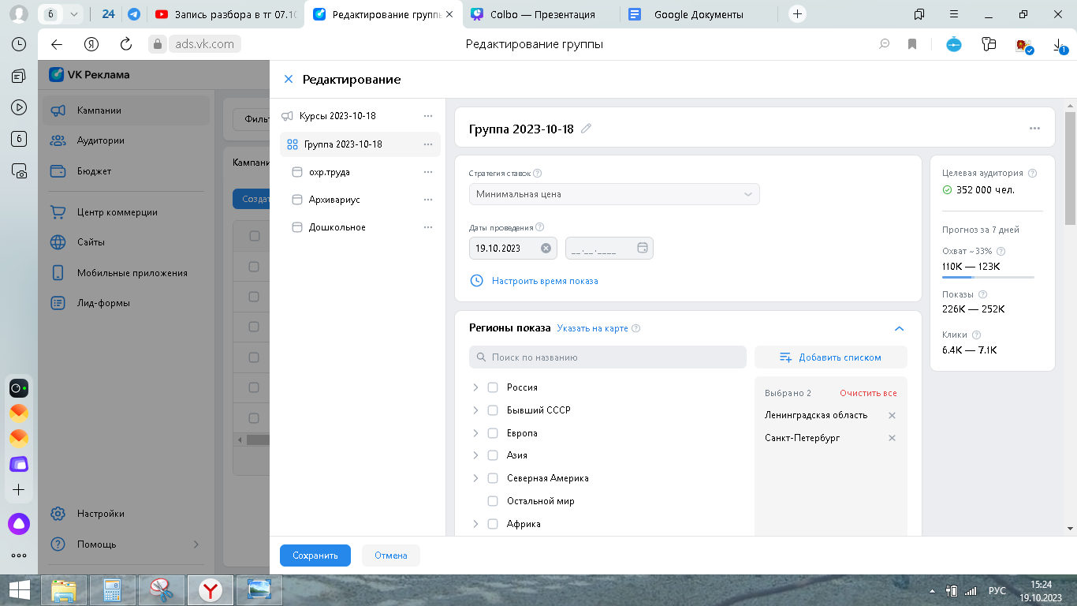Click the clock icon for Настроить время показа
1077x606 pixels.
476,280
